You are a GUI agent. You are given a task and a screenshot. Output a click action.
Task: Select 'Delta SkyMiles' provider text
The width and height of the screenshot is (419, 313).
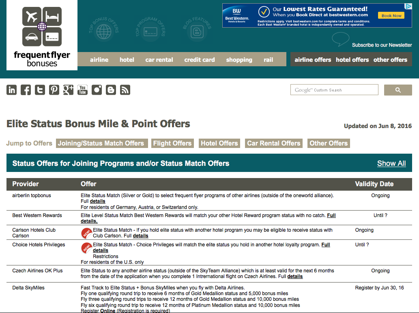pos(28,288)
